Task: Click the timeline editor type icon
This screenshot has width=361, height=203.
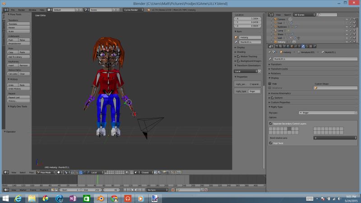Action: [6, 190]
